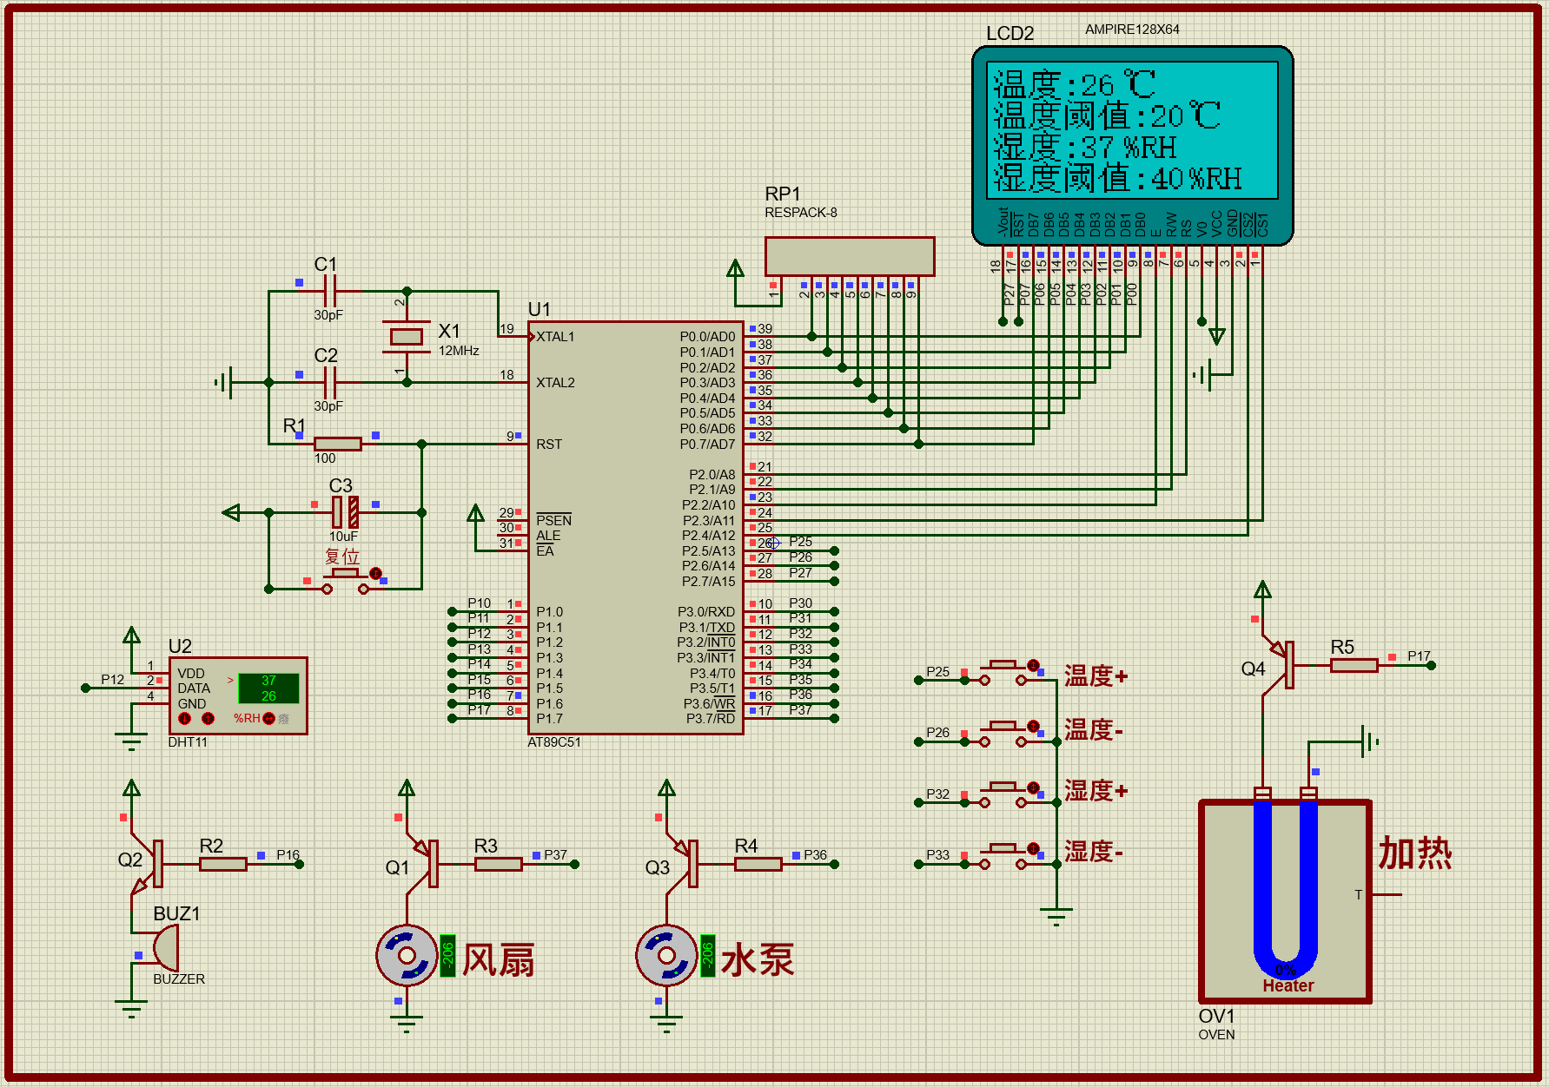Select resistor R4 body

point(758,864)
